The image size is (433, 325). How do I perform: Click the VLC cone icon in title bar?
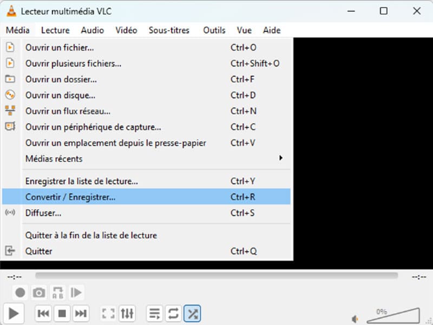[x=11, y=11]
